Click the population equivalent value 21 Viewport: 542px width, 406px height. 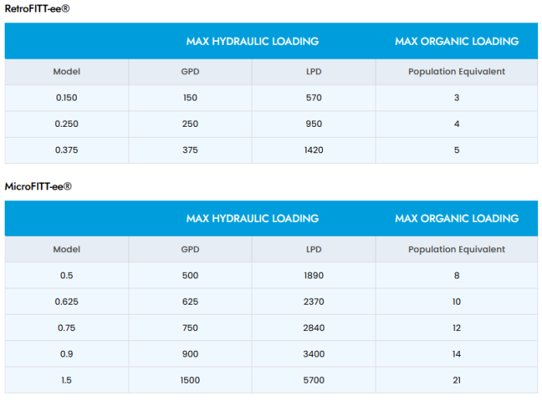(457, 380)
